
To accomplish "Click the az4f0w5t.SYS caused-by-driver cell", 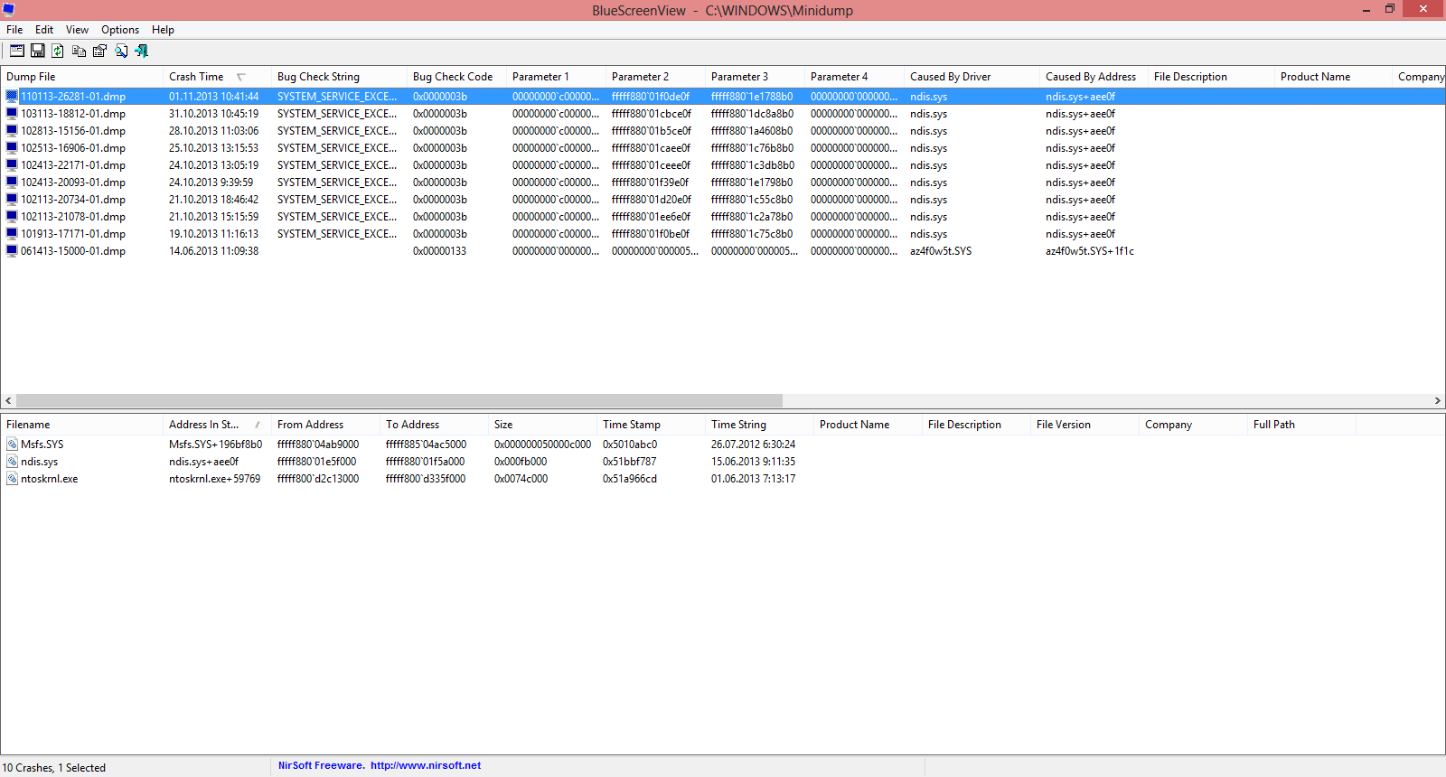I will (941, 251).
